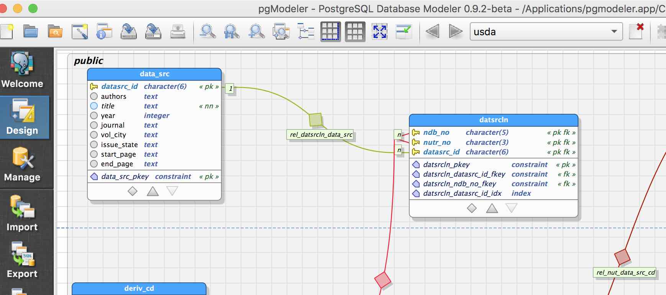This screenshot has height=295, width=666.
Task: Open the usda model dropdown
Action: tap(546, 31)
